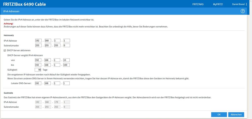Click the 'Tage' unit label
This screenshot has width=252, height=119.
(x=45, y=70)
